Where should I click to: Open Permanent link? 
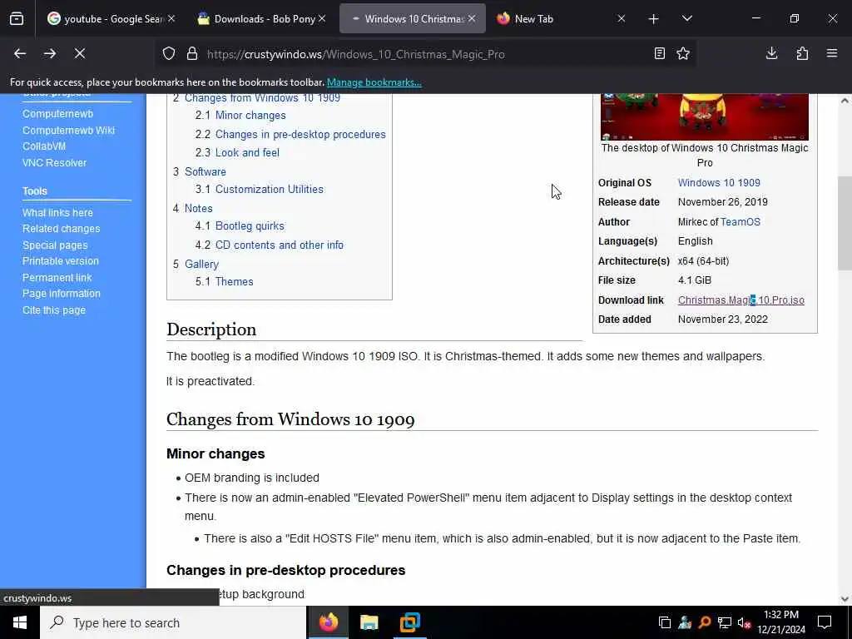(x=57, y=278)
